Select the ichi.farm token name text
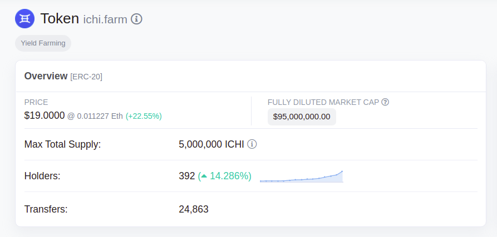 click(105, 19)
